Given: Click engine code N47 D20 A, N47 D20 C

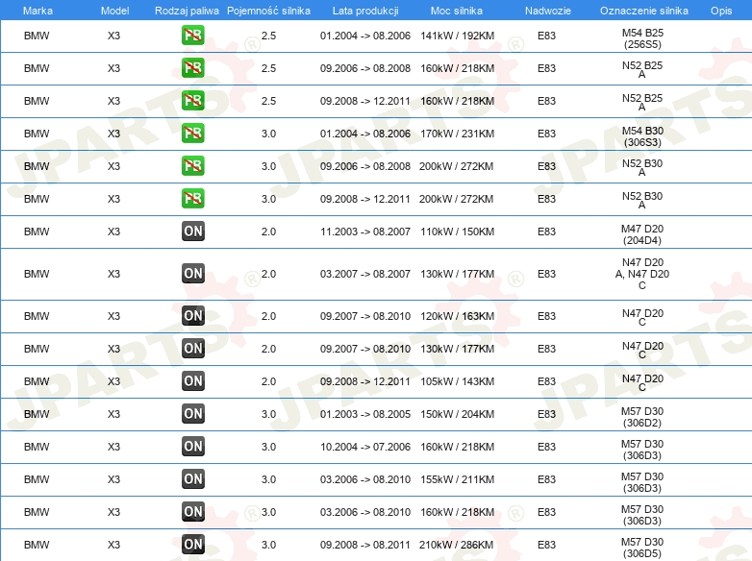Looking at the screenshot, I should [642, 274].
